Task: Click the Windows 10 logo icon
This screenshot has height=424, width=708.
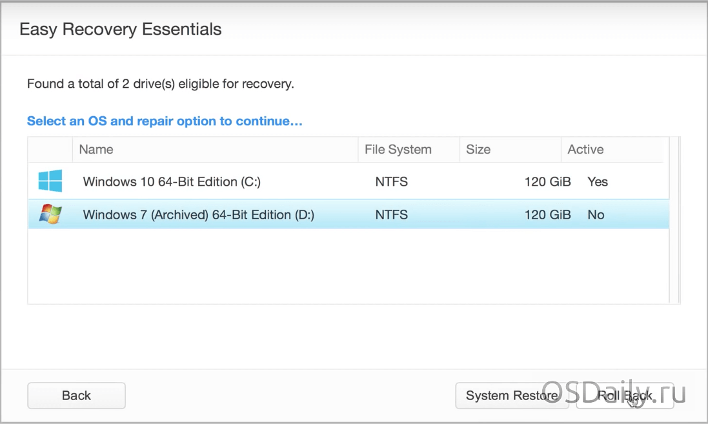Action: tap(50, 181)
